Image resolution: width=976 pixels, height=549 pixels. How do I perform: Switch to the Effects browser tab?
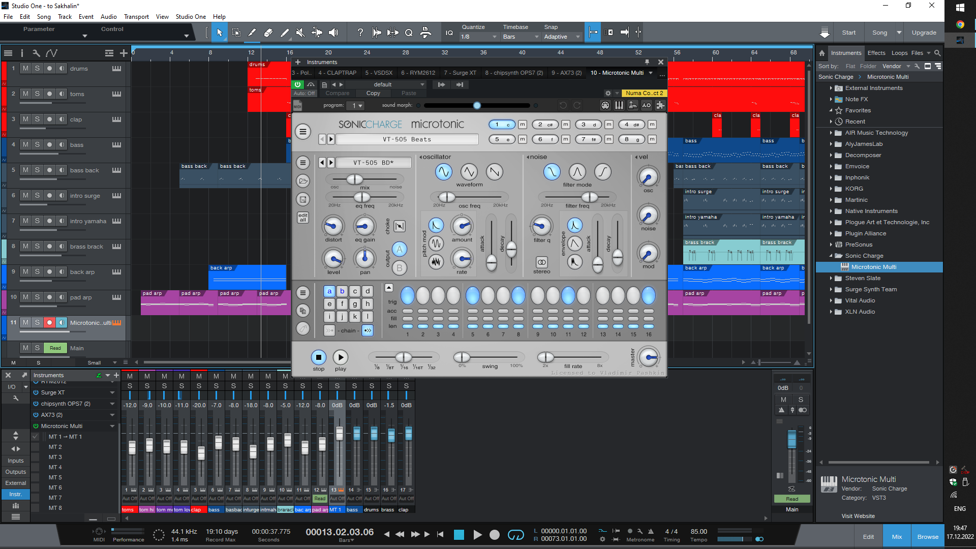(x=876, y=53)
